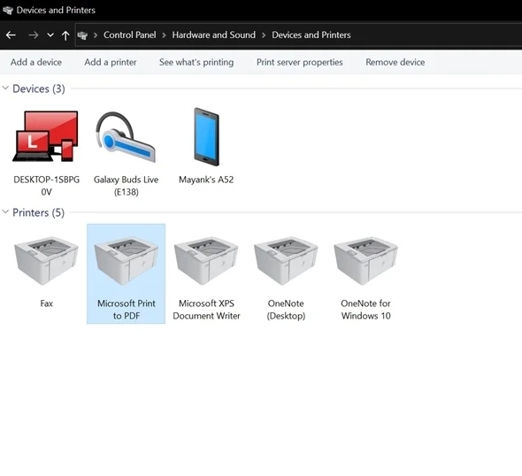Click the title bar Devices and Printers icon
Image resolution: width=522 pixels, height=476 pixels.
8,11
